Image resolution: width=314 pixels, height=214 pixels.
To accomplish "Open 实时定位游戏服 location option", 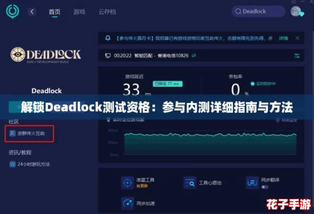I will click(x=128, y=120).
